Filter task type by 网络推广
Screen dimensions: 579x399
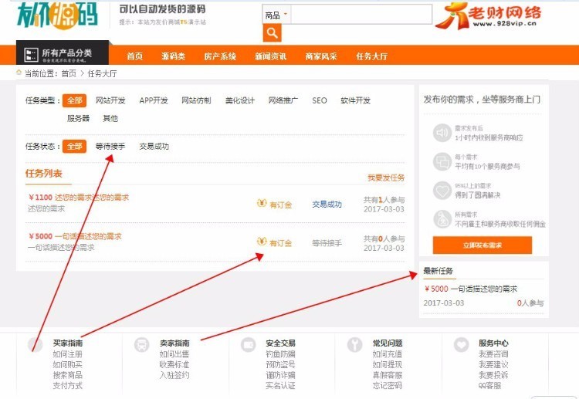pos(283,100)
